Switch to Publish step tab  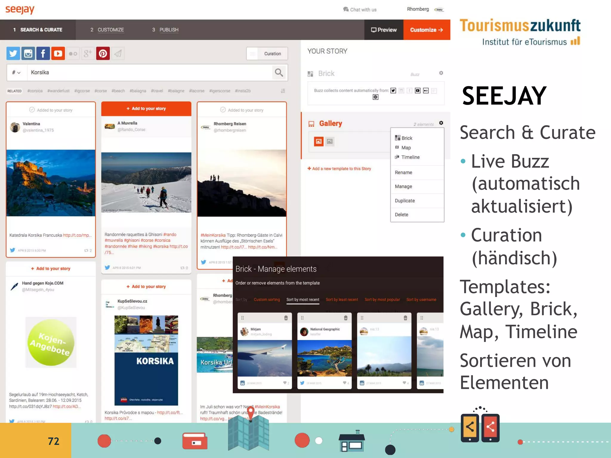[166, 30]
